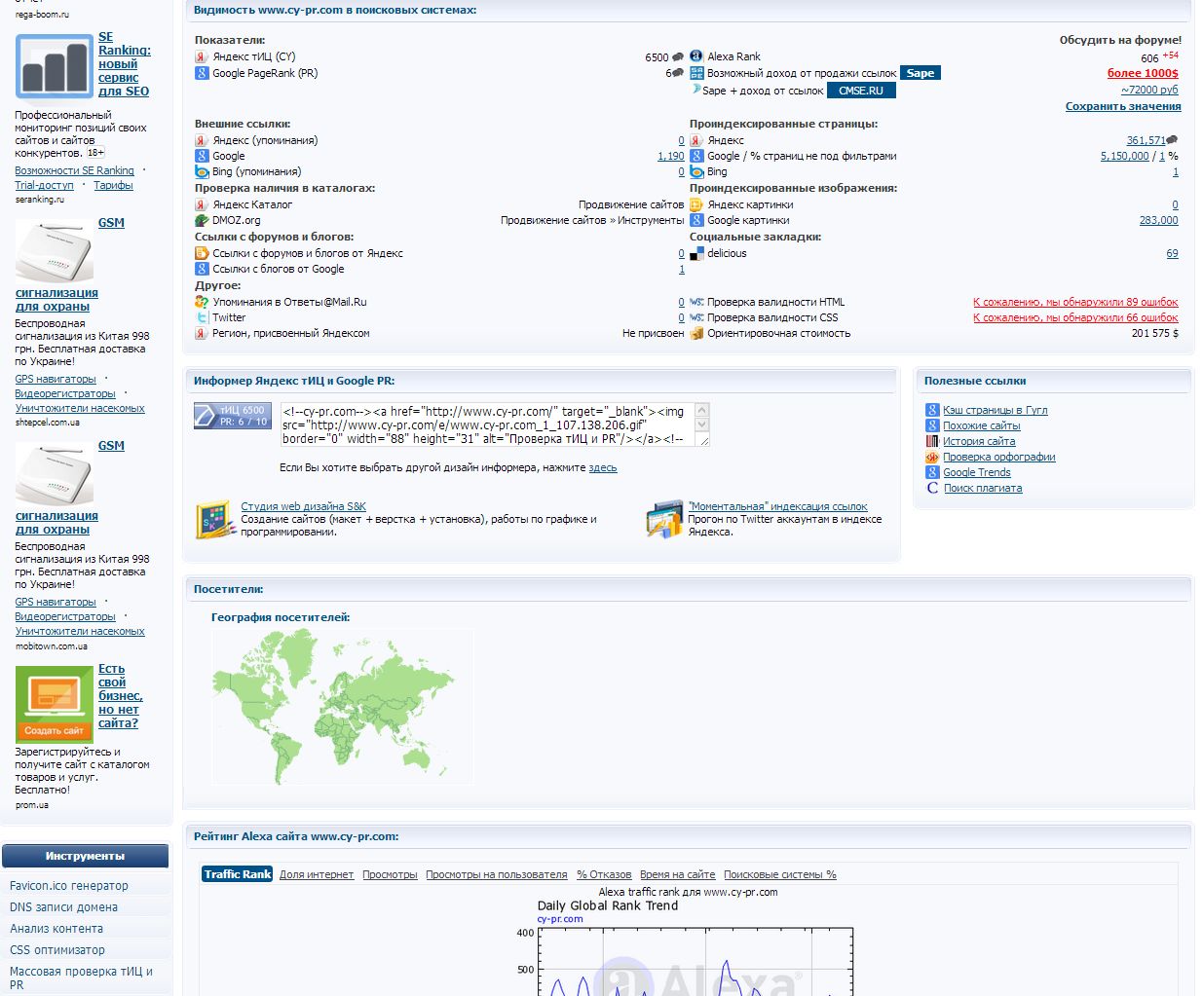Open the CSS оптимизатор tool
1203x996 pixels.
pos(57,950)
